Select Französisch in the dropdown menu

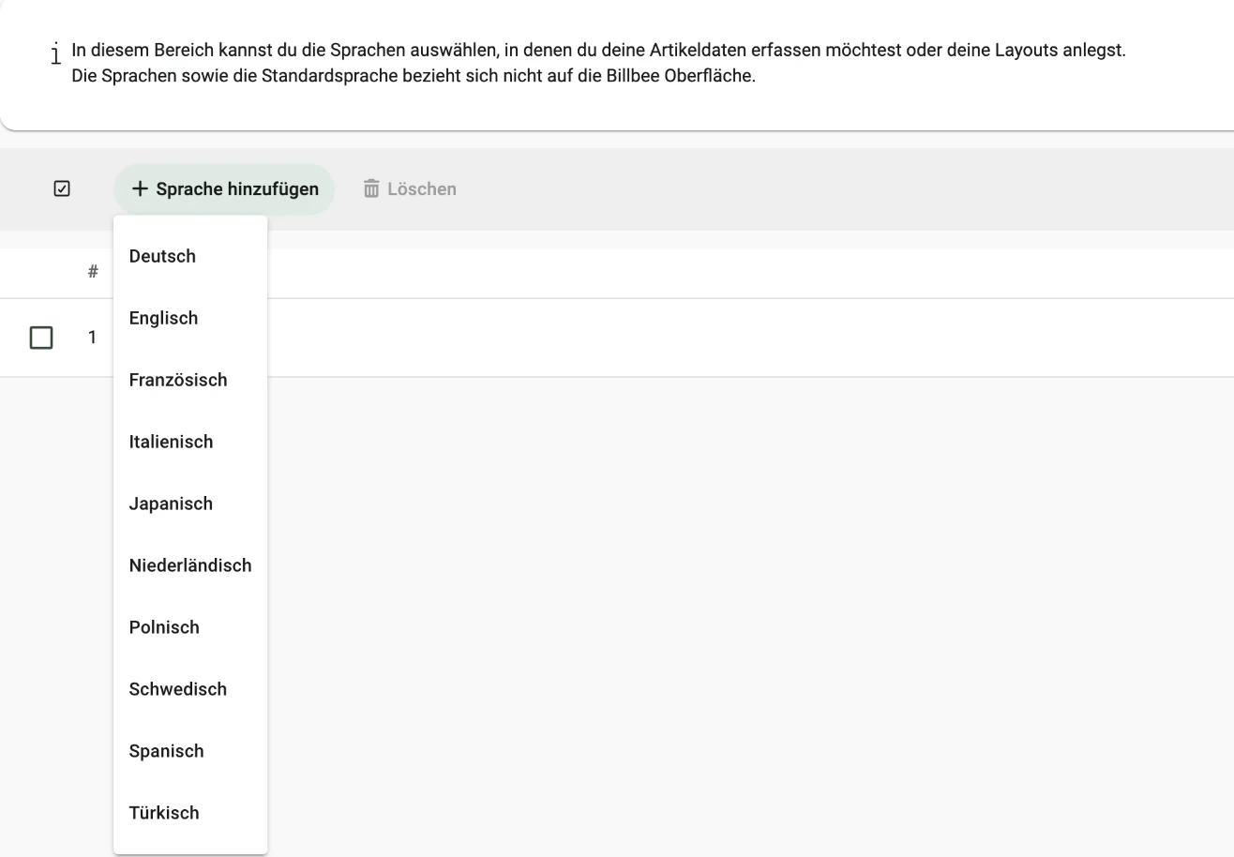190,380
